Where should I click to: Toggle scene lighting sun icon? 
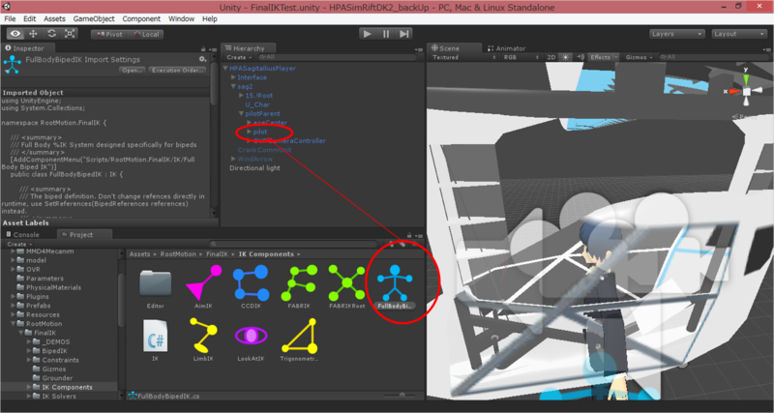[566, 57]
